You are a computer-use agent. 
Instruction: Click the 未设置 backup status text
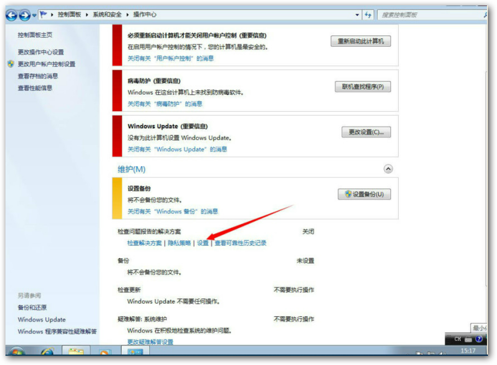[x=305, y=261]
